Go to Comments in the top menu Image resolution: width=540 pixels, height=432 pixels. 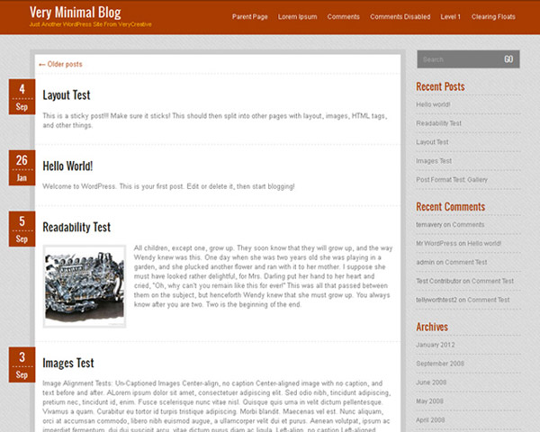(x=344, y=17)
